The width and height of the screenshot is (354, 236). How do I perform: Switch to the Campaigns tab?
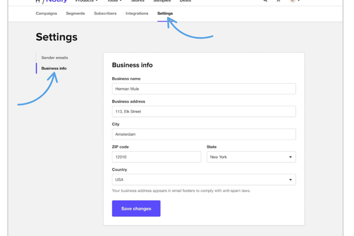pos(46,13)
